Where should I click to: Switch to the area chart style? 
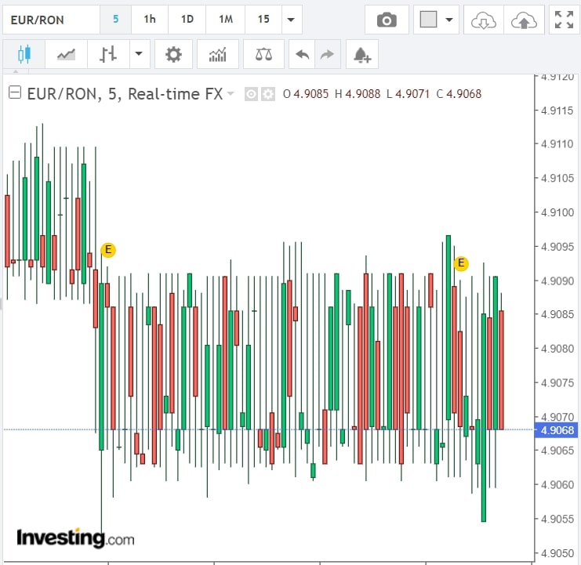(x=66, y=54)
